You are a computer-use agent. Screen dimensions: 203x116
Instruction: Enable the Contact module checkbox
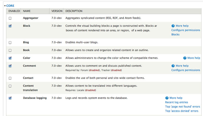[x=10, y=78]
